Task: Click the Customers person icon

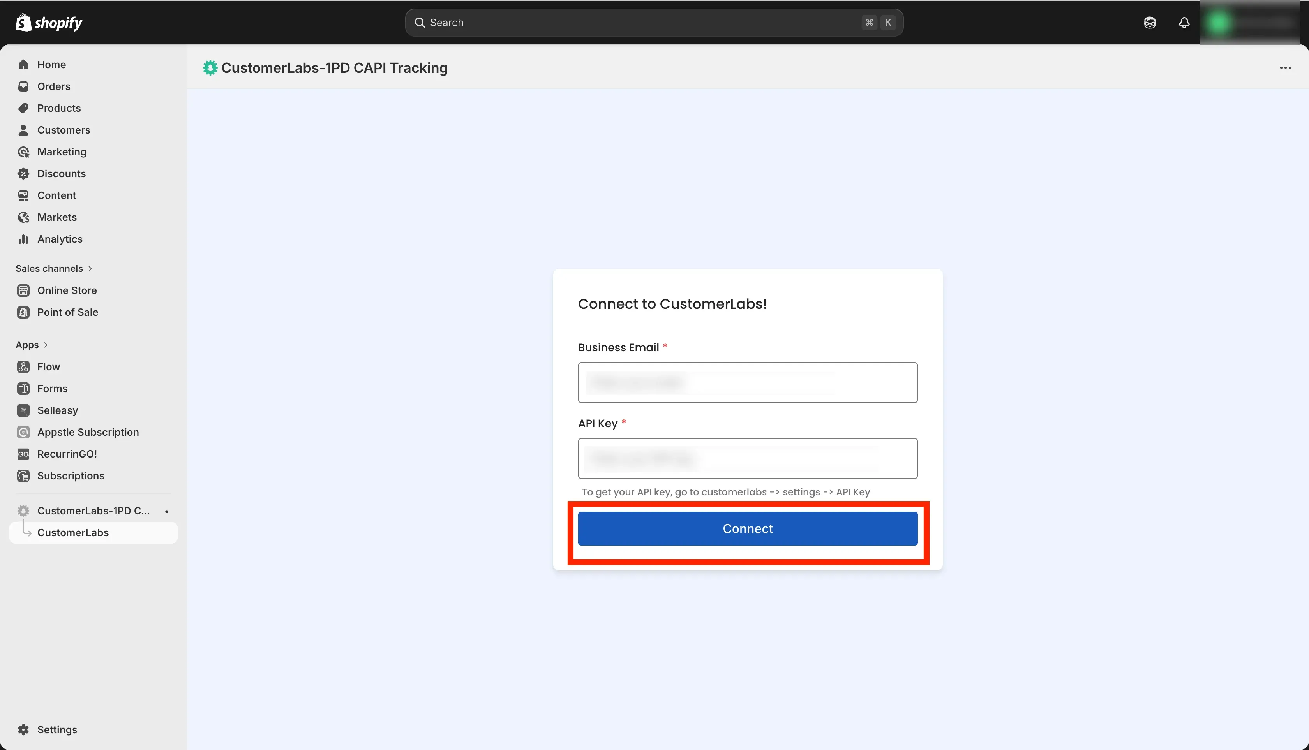Action: click(x=23, y=130)
